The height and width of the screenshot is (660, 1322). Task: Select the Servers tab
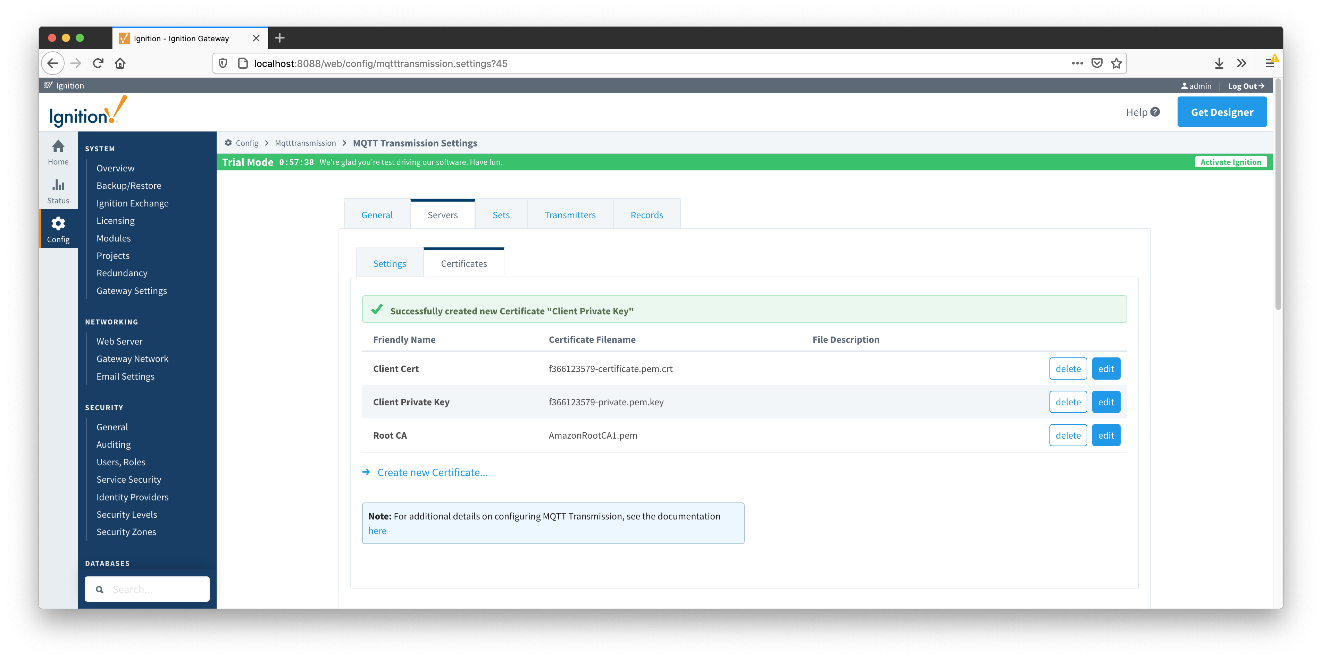[442, 215]
